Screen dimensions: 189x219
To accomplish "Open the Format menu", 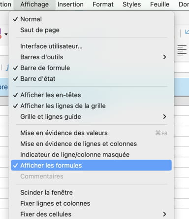I will coord(103,4).
